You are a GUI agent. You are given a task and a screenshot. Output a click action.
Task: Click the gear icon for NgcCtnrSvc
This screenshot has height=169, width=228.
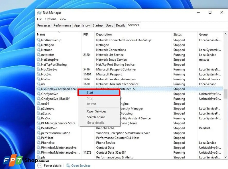click(39, 70)
